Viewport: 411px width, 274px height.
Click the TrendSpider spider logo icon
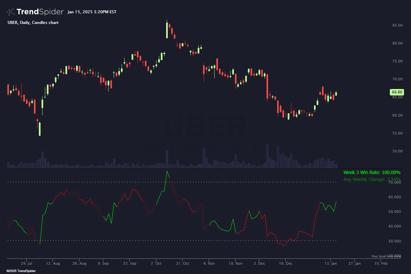[11, 12]
